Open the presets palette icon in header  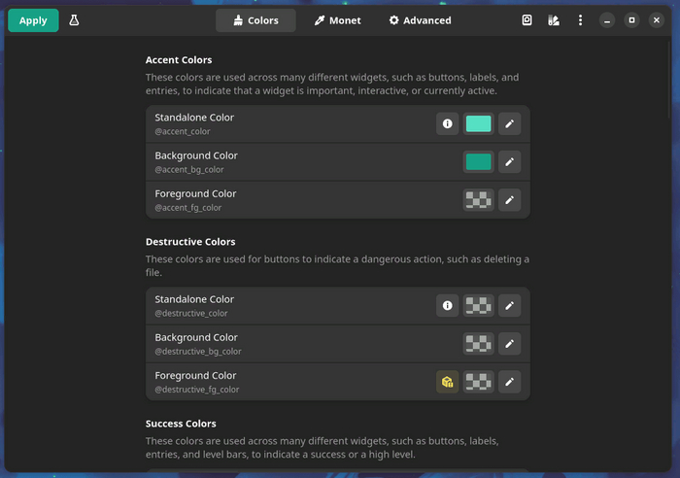554,20
